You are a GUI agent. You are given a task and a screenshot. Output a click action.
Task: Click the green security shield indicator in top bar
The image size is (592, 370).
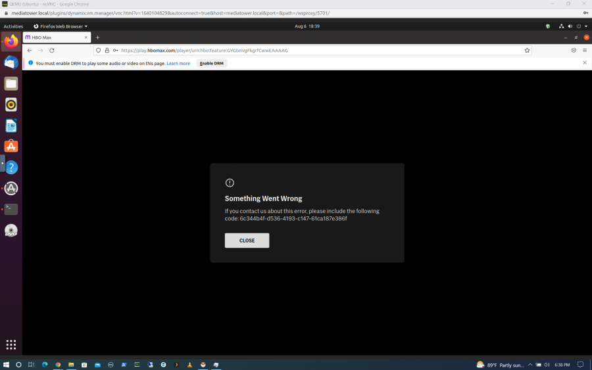point(548,26)
